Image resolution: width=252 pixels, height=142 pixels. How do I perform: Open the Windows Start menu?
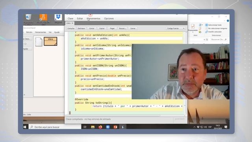coord(25,127)
